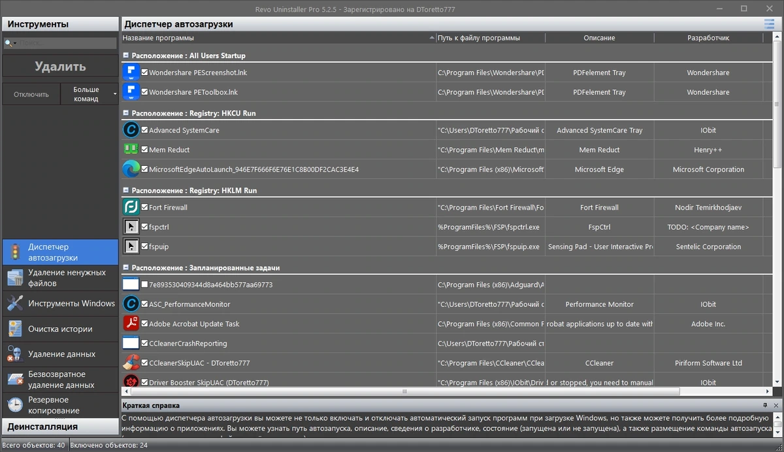
Task: Collapse the Запланированные задачи group
Action: [125, 268]
